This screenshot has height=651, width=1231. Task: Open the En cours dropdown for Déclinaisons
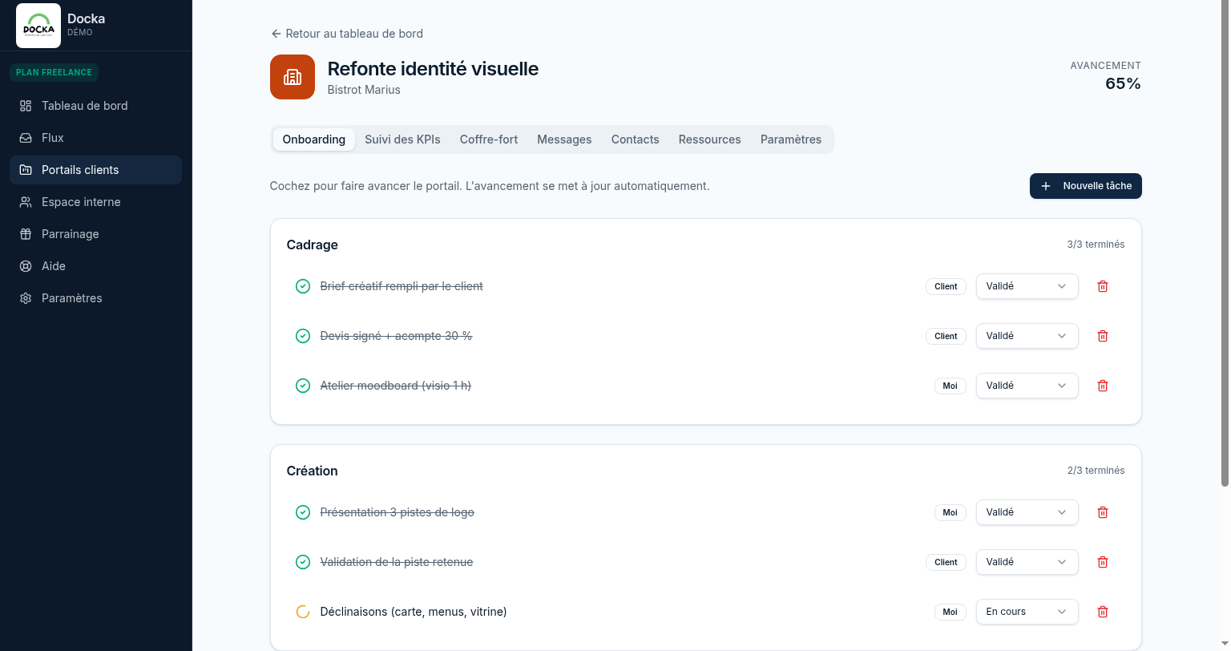coord(1027,612)
